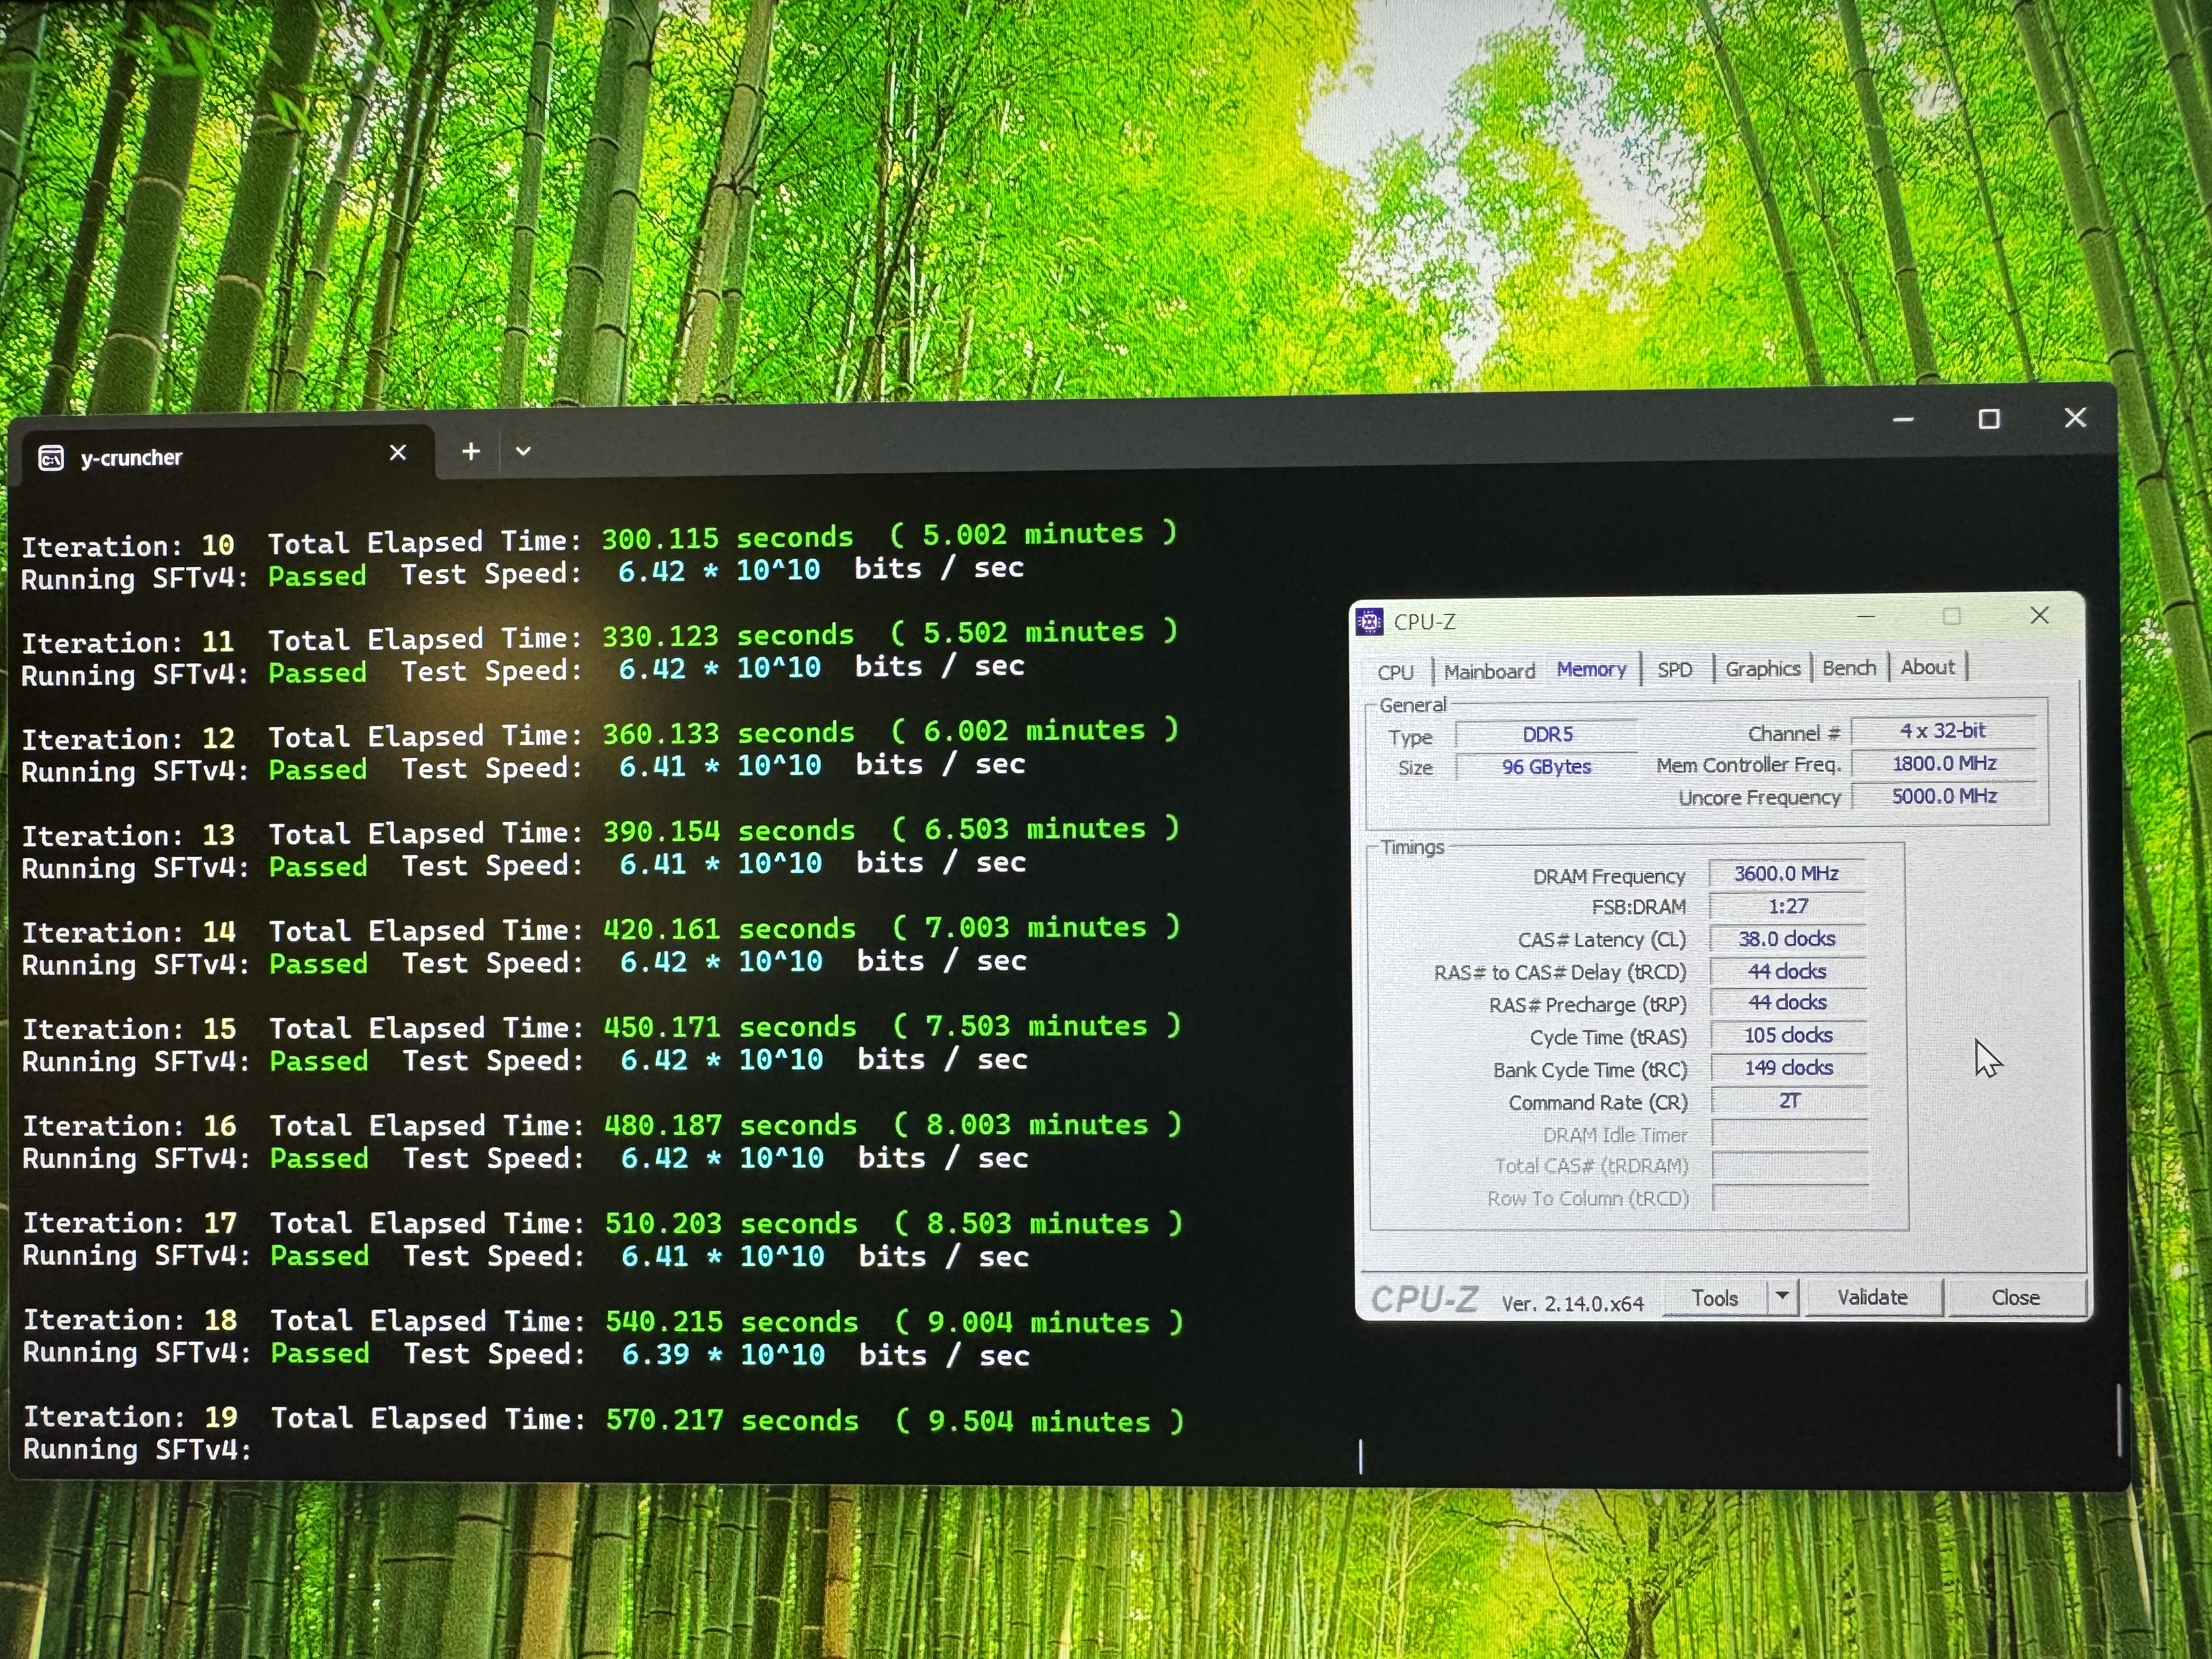Click the Tools button
Image resolution: width=2212 pixels, height=1659 pixels.
click(1715, 1298)
